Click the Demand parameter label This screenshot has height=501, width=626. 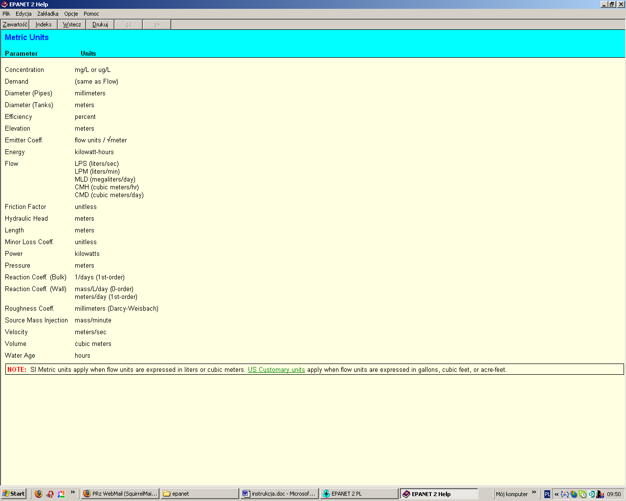(17, 82)
